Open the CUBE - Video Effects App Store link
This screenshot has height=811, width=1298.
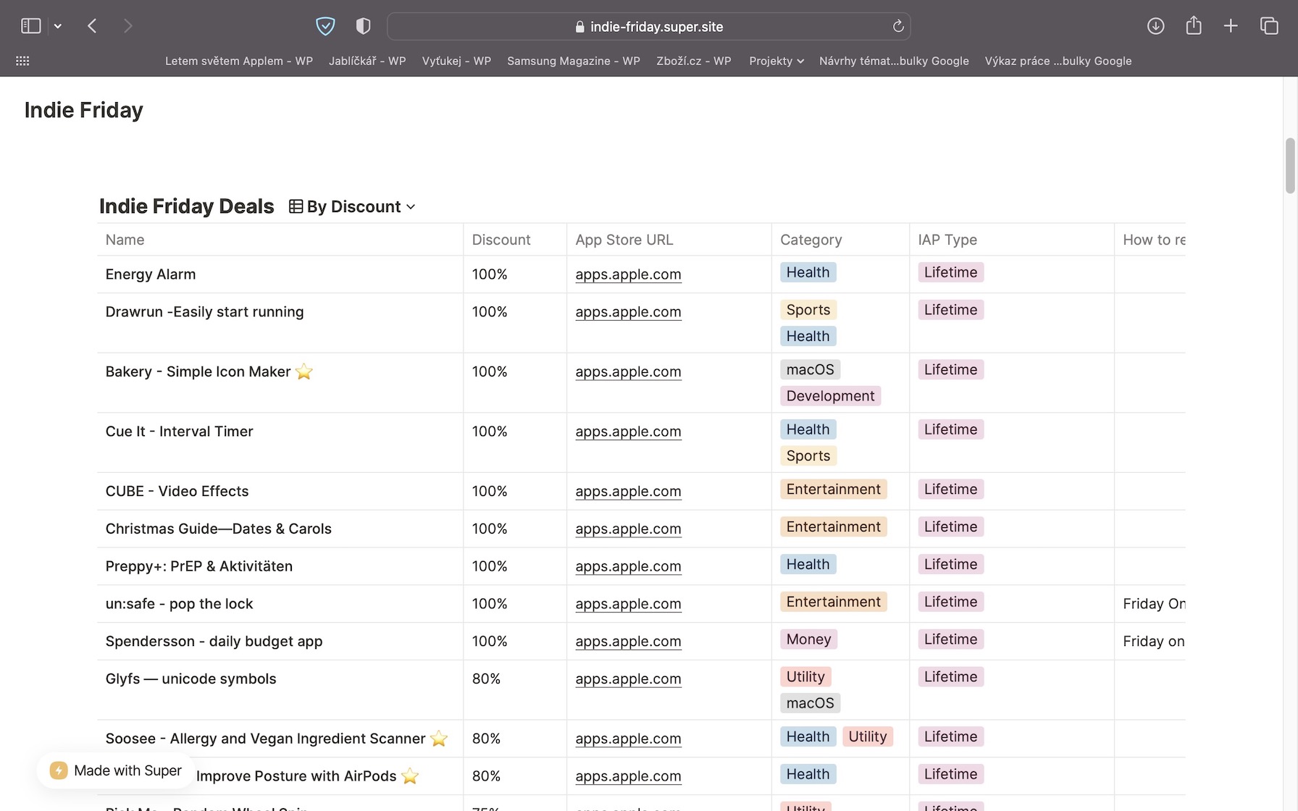click(628, 492)
